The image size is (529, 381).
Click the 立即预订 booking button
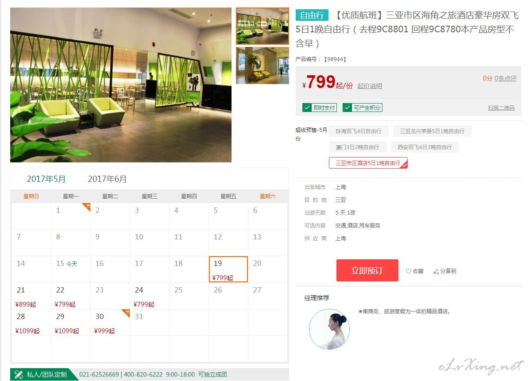pos(367,270)
